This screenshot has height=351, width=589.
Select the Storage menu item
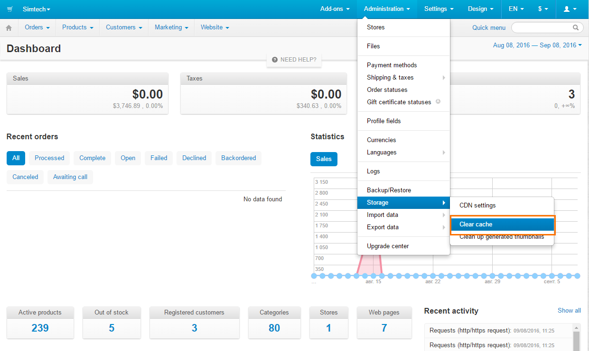pos(403,203)
